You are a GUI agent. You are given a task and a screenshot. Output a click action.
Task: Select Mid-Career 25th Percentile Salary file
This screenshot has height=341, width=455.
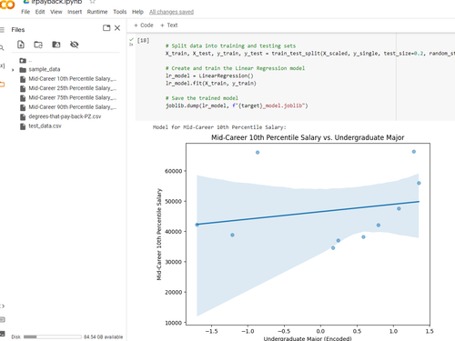[x=72, y=88]
